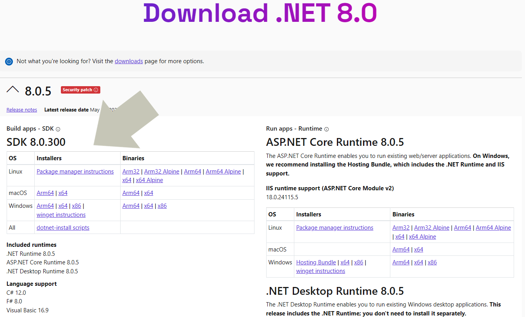This screenshot has height=317, width=525.
Task: Download ASP.NET Core Runtime Linux x64 binary
Action: coord(400,237)
